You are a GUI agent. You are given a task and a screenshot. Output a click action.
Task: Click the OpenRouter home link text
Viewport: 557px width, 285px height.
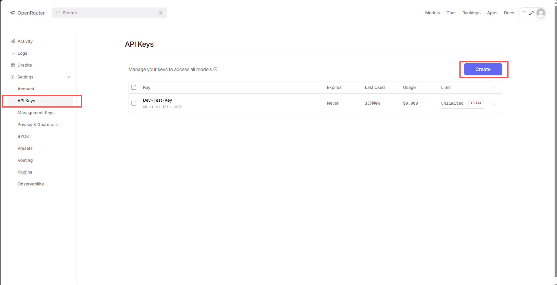[31, 13]
